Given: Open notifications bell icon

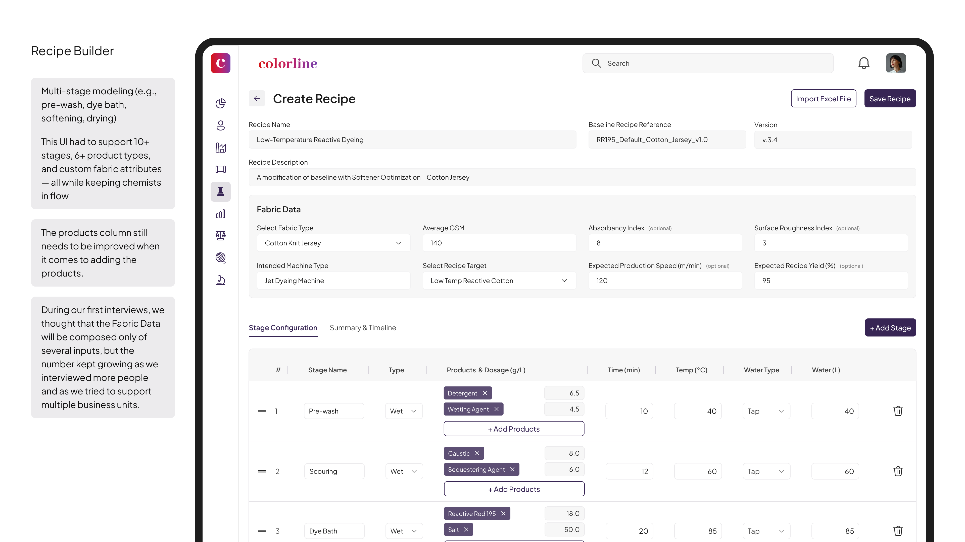Looking at the screenshot, I should click(863, 63).
